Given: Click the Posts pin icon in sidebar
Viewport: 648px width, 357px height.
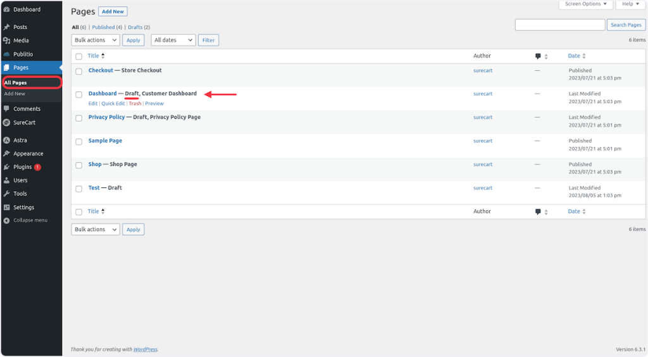Looking at the screenshot, I should pos(6,27).
